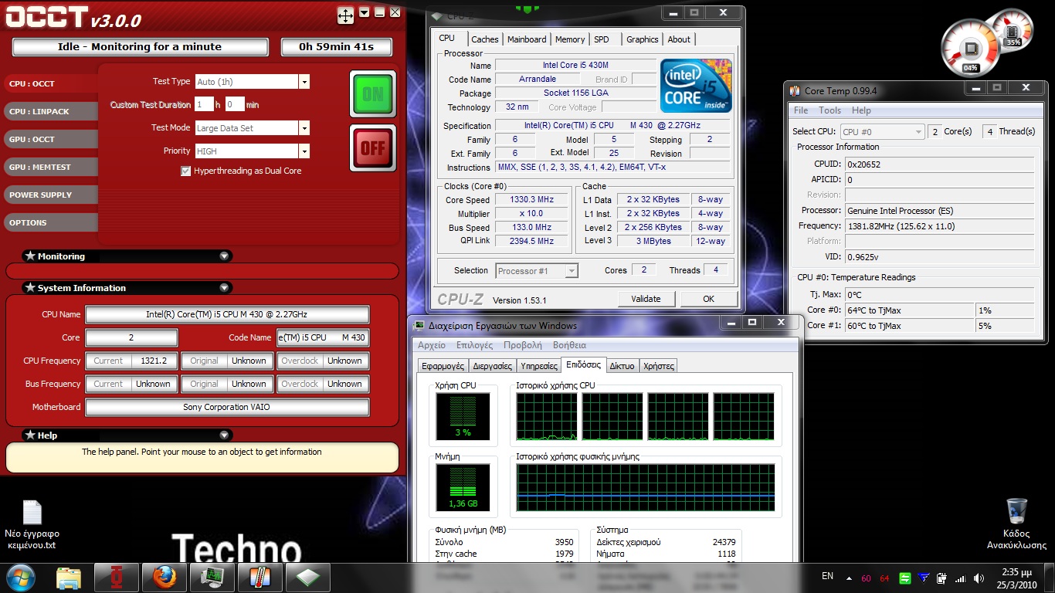Collapse the Monitoring section arrow

pyautogui.click(x=224, y=256)
